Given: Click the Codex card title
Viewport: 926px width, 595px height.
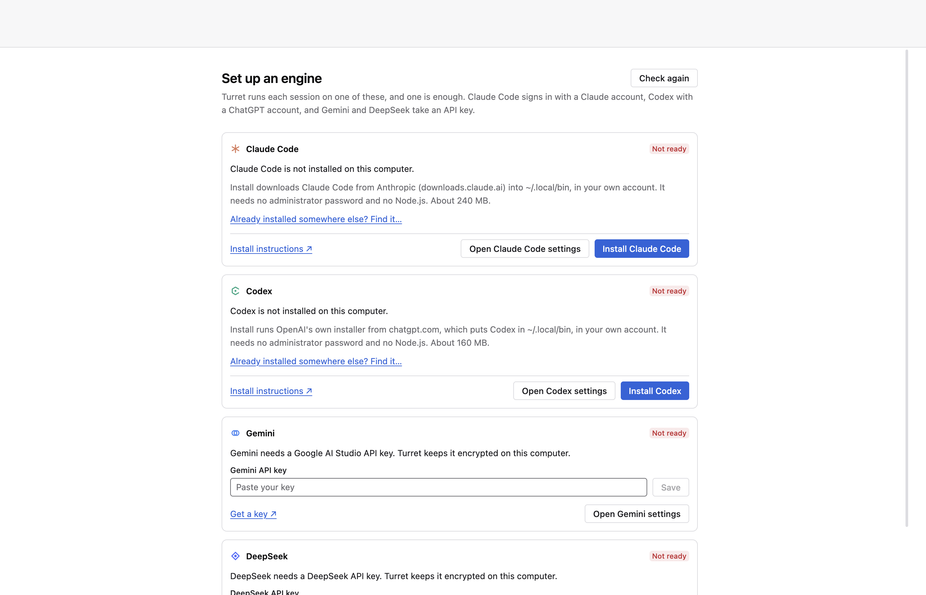Looking at the screenshot, I should click(x=259, y=291).
